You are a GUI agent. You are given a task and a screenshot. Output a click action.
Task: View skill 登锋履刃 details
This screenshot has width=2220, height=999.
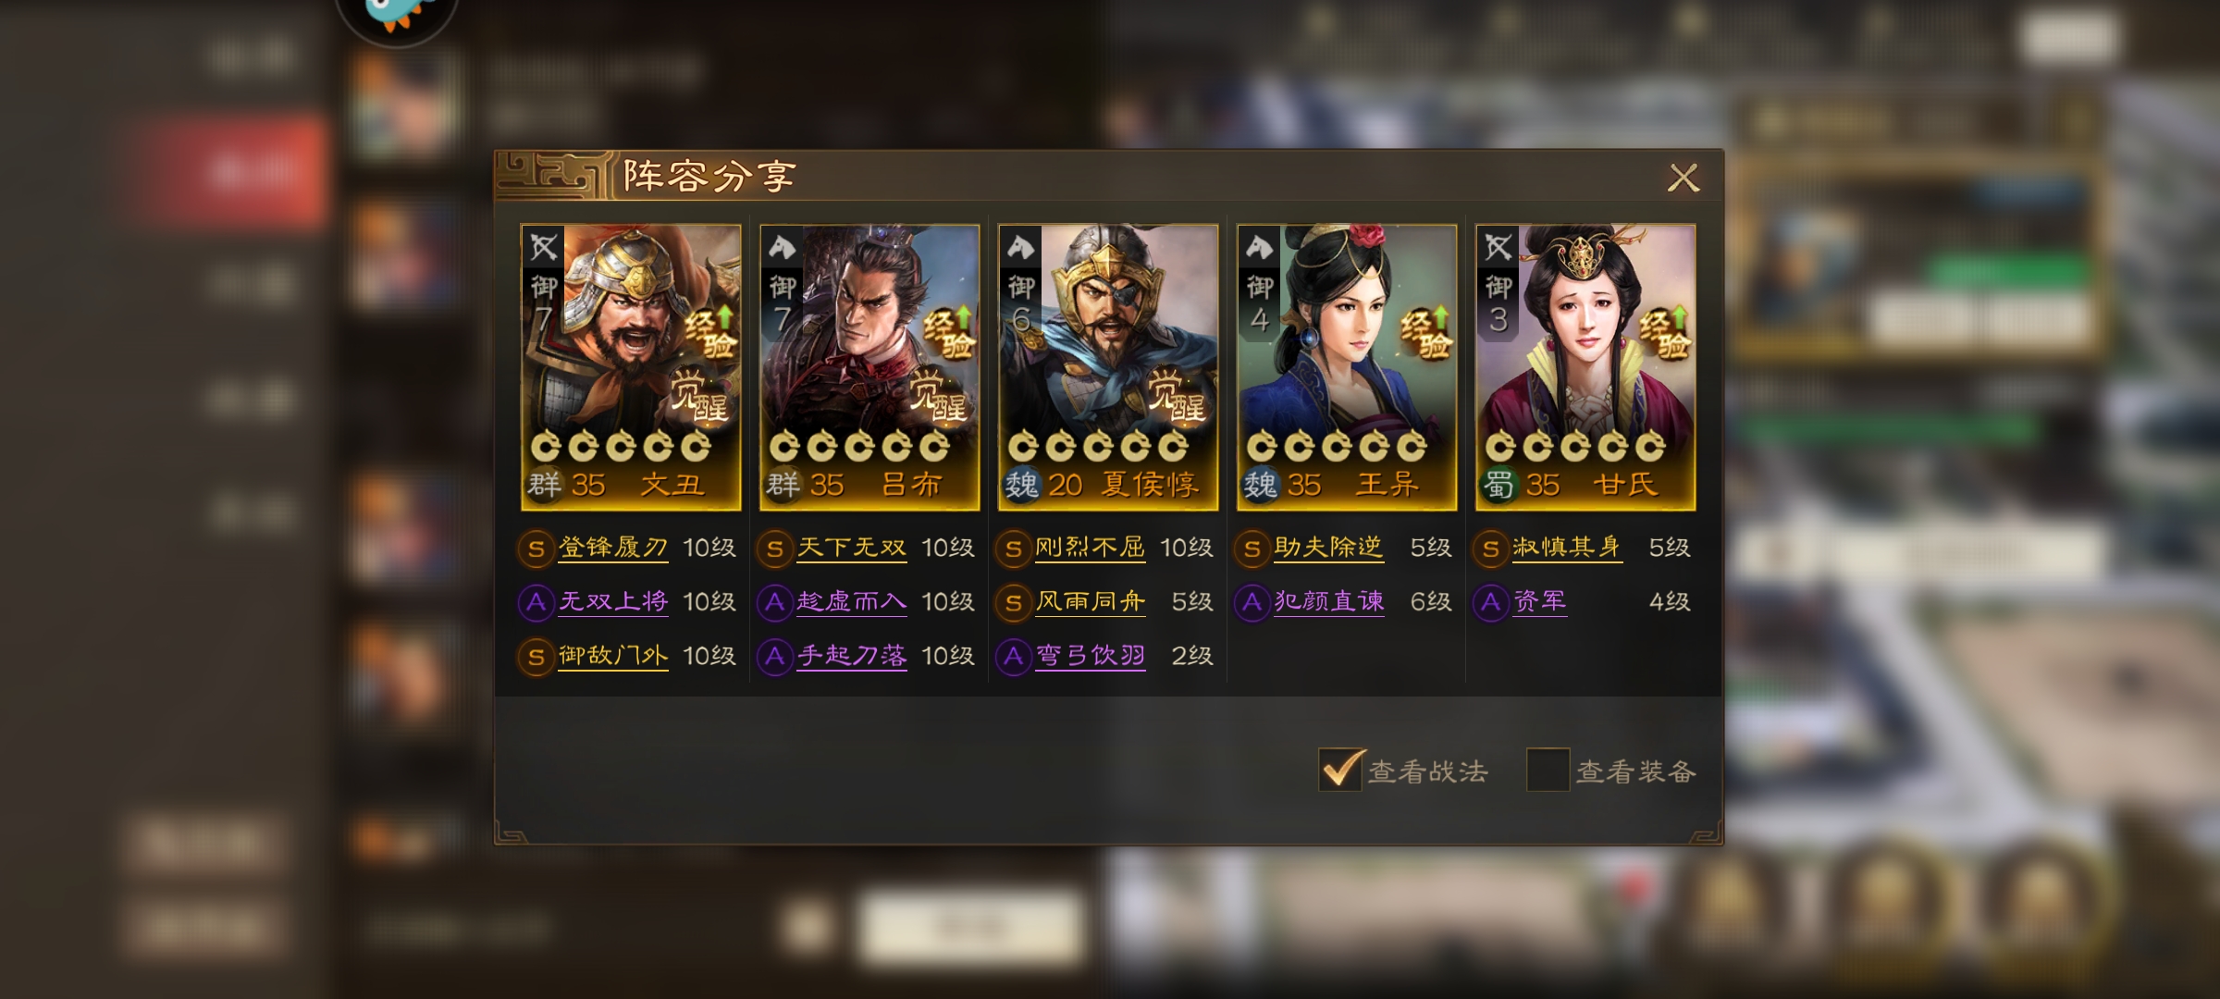coord(613,548)
